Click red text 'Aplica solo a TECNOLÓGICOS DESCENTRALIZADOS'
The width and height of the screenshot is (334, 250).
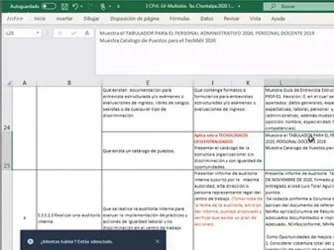pos(221,138)
